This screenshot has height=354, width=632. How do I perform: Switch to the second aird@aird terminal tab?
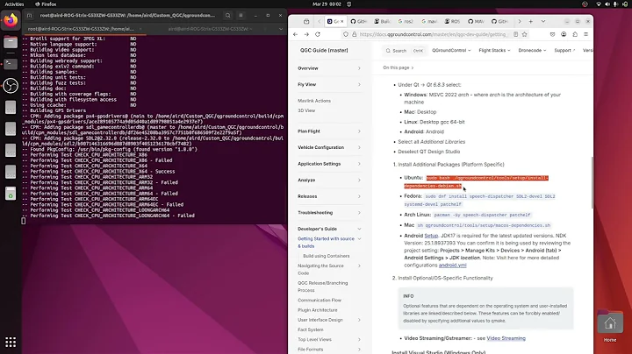(x=207, y=29)
